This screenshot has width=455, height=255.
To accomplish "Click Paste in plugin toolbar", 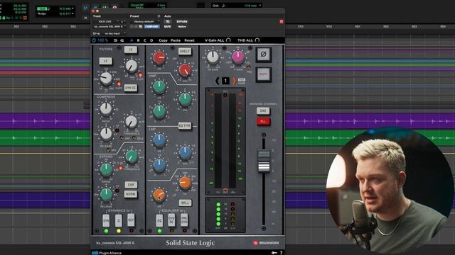I will [x=176, y=40].
